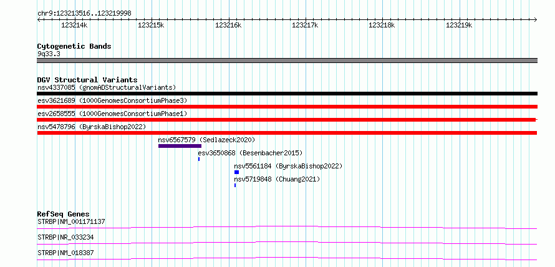Screen dimensions: 555x267
Task: Click the 123216k ruler tick label
Action: click(228, 26)
